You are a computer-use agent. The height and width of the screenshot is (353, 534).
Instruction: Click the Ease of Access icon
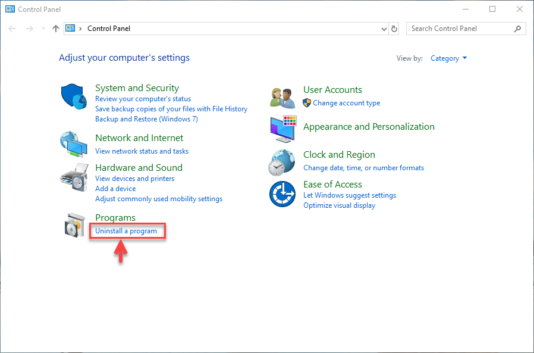coord(282,194)
